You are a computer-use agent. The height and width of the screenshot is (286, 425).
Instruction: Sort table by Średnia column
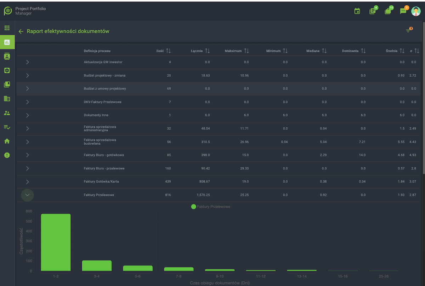[x=402, y=51]
